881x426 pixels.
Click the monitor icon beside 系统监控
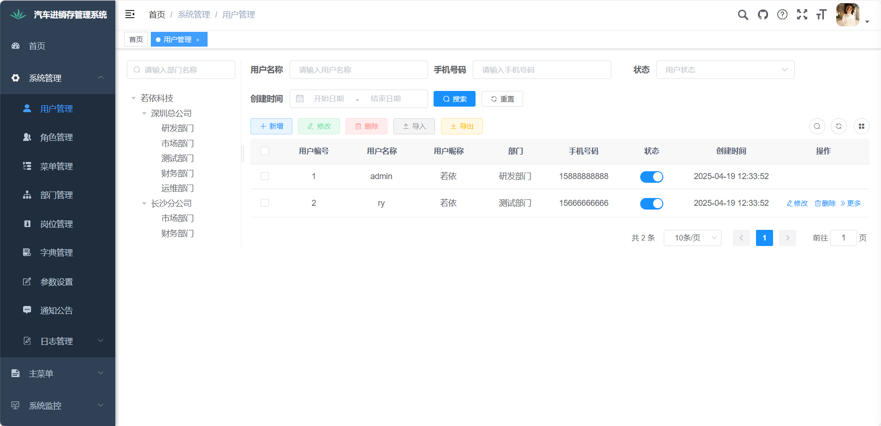click(x=16, y=406)
